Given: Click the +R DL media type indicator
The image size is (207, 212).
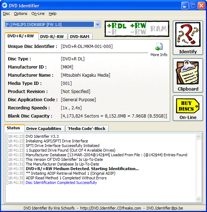Looking at the screenshot, I should [x=117, y=26].
